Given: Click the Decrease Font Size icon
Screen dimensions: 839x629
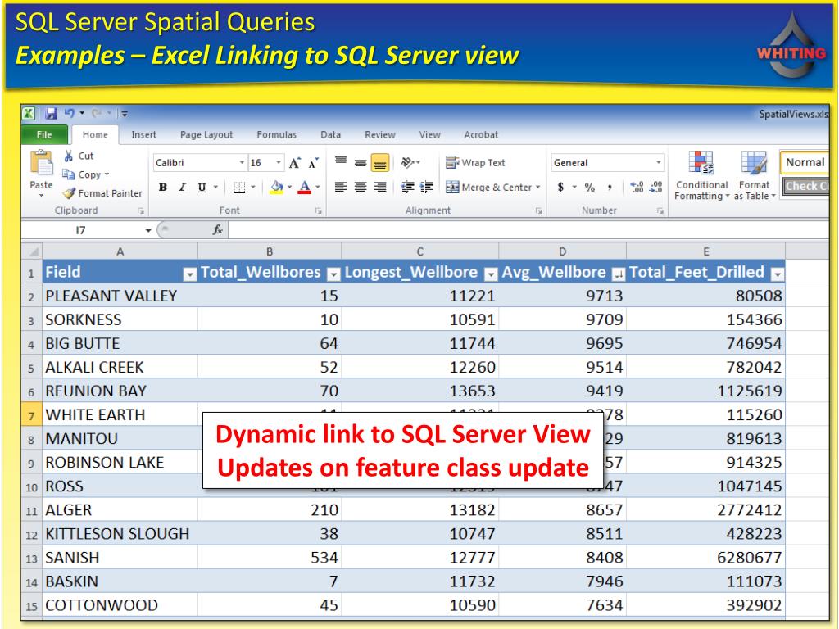Looking at the screenshot, I should [x=314, y=163].
